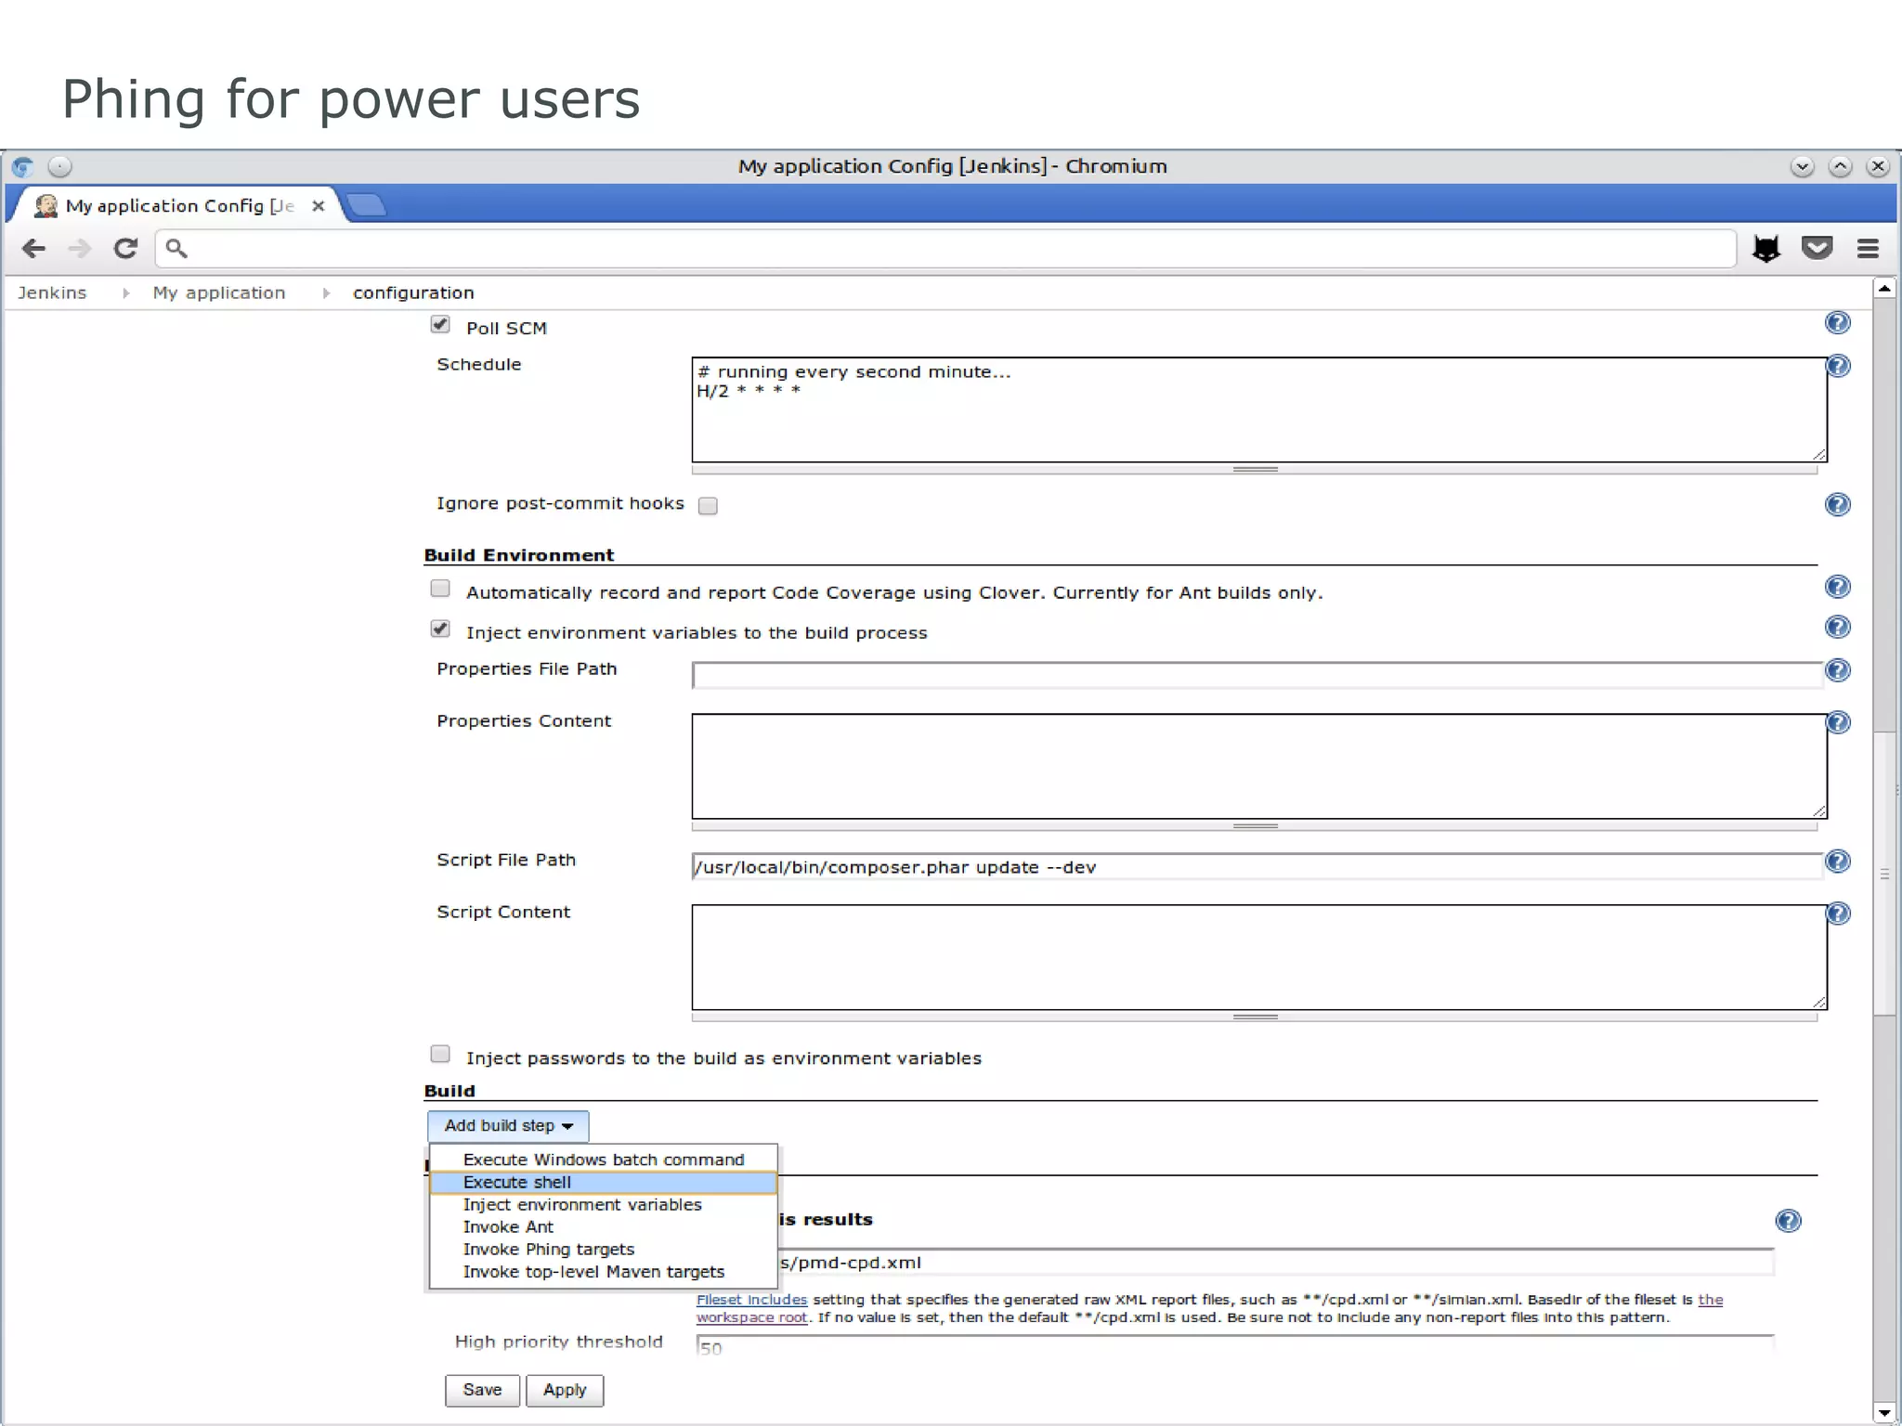Click the Script Content textarea
Screen dimensions: 1902x1426
click(1259, 957)
